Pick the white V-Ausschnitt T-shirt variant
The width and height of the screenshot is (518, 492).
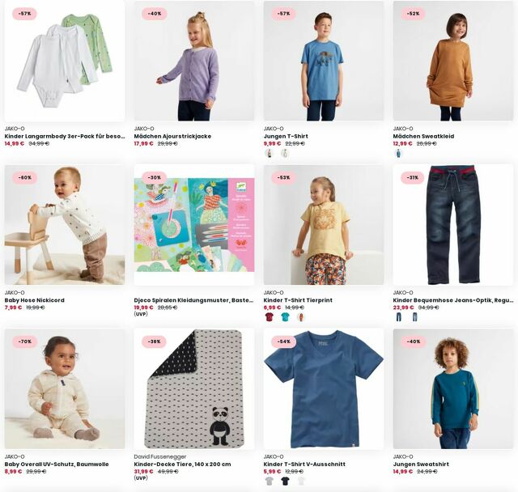301,481
